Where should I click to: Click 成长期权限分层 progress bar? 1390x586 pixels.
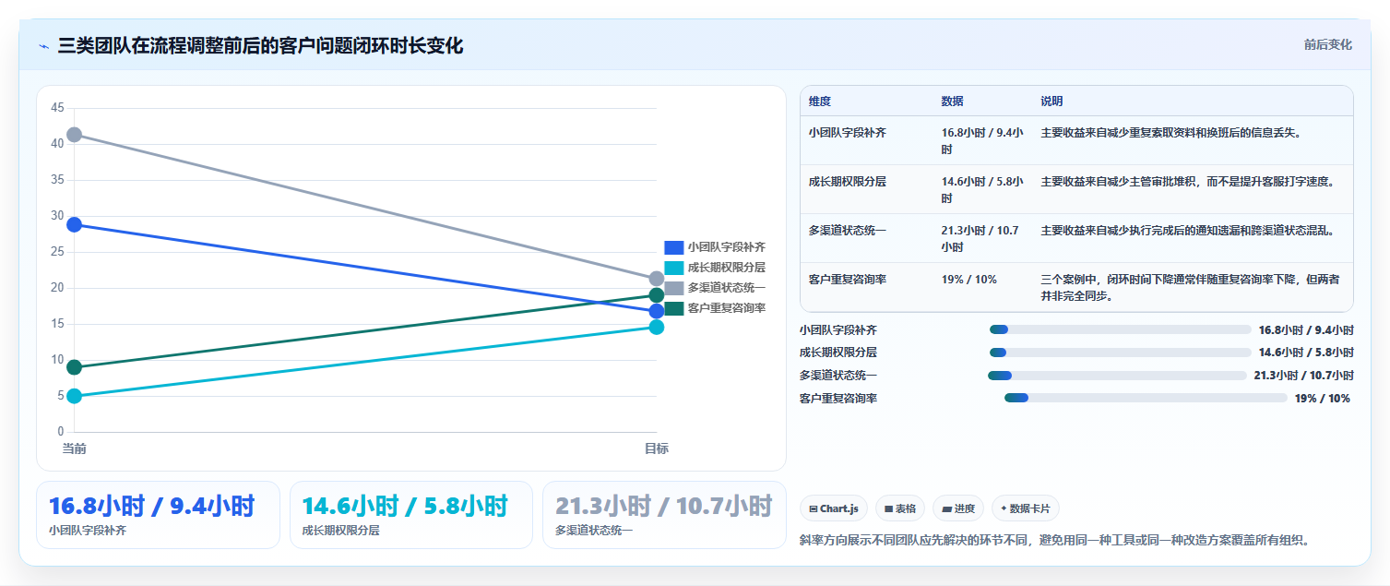(1120, 353)
